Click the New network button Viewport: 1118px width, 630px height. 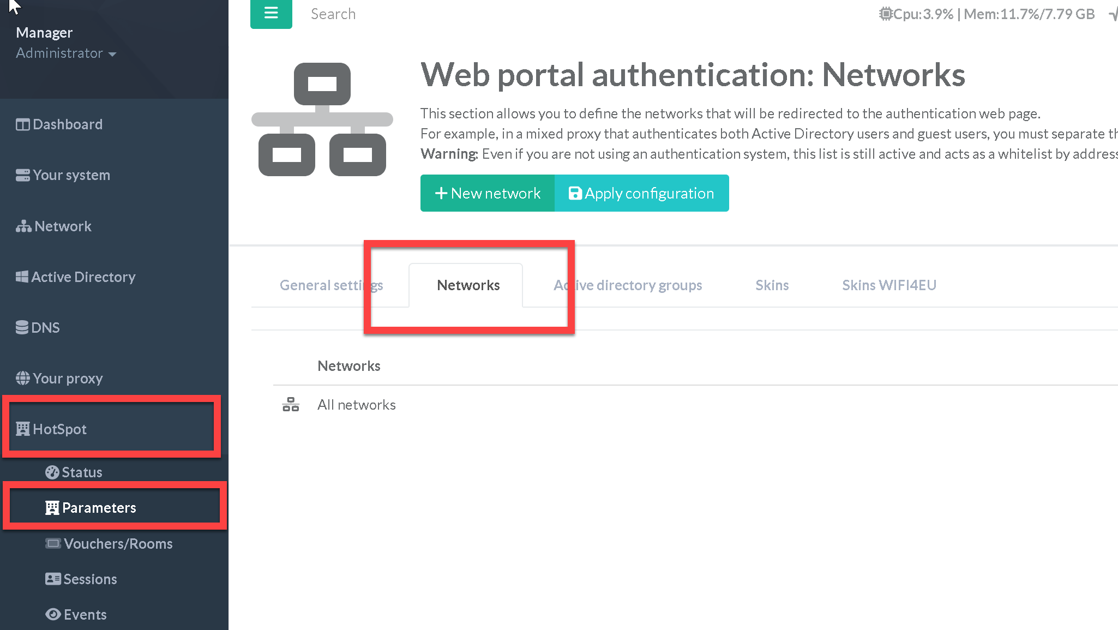point(488,193)
